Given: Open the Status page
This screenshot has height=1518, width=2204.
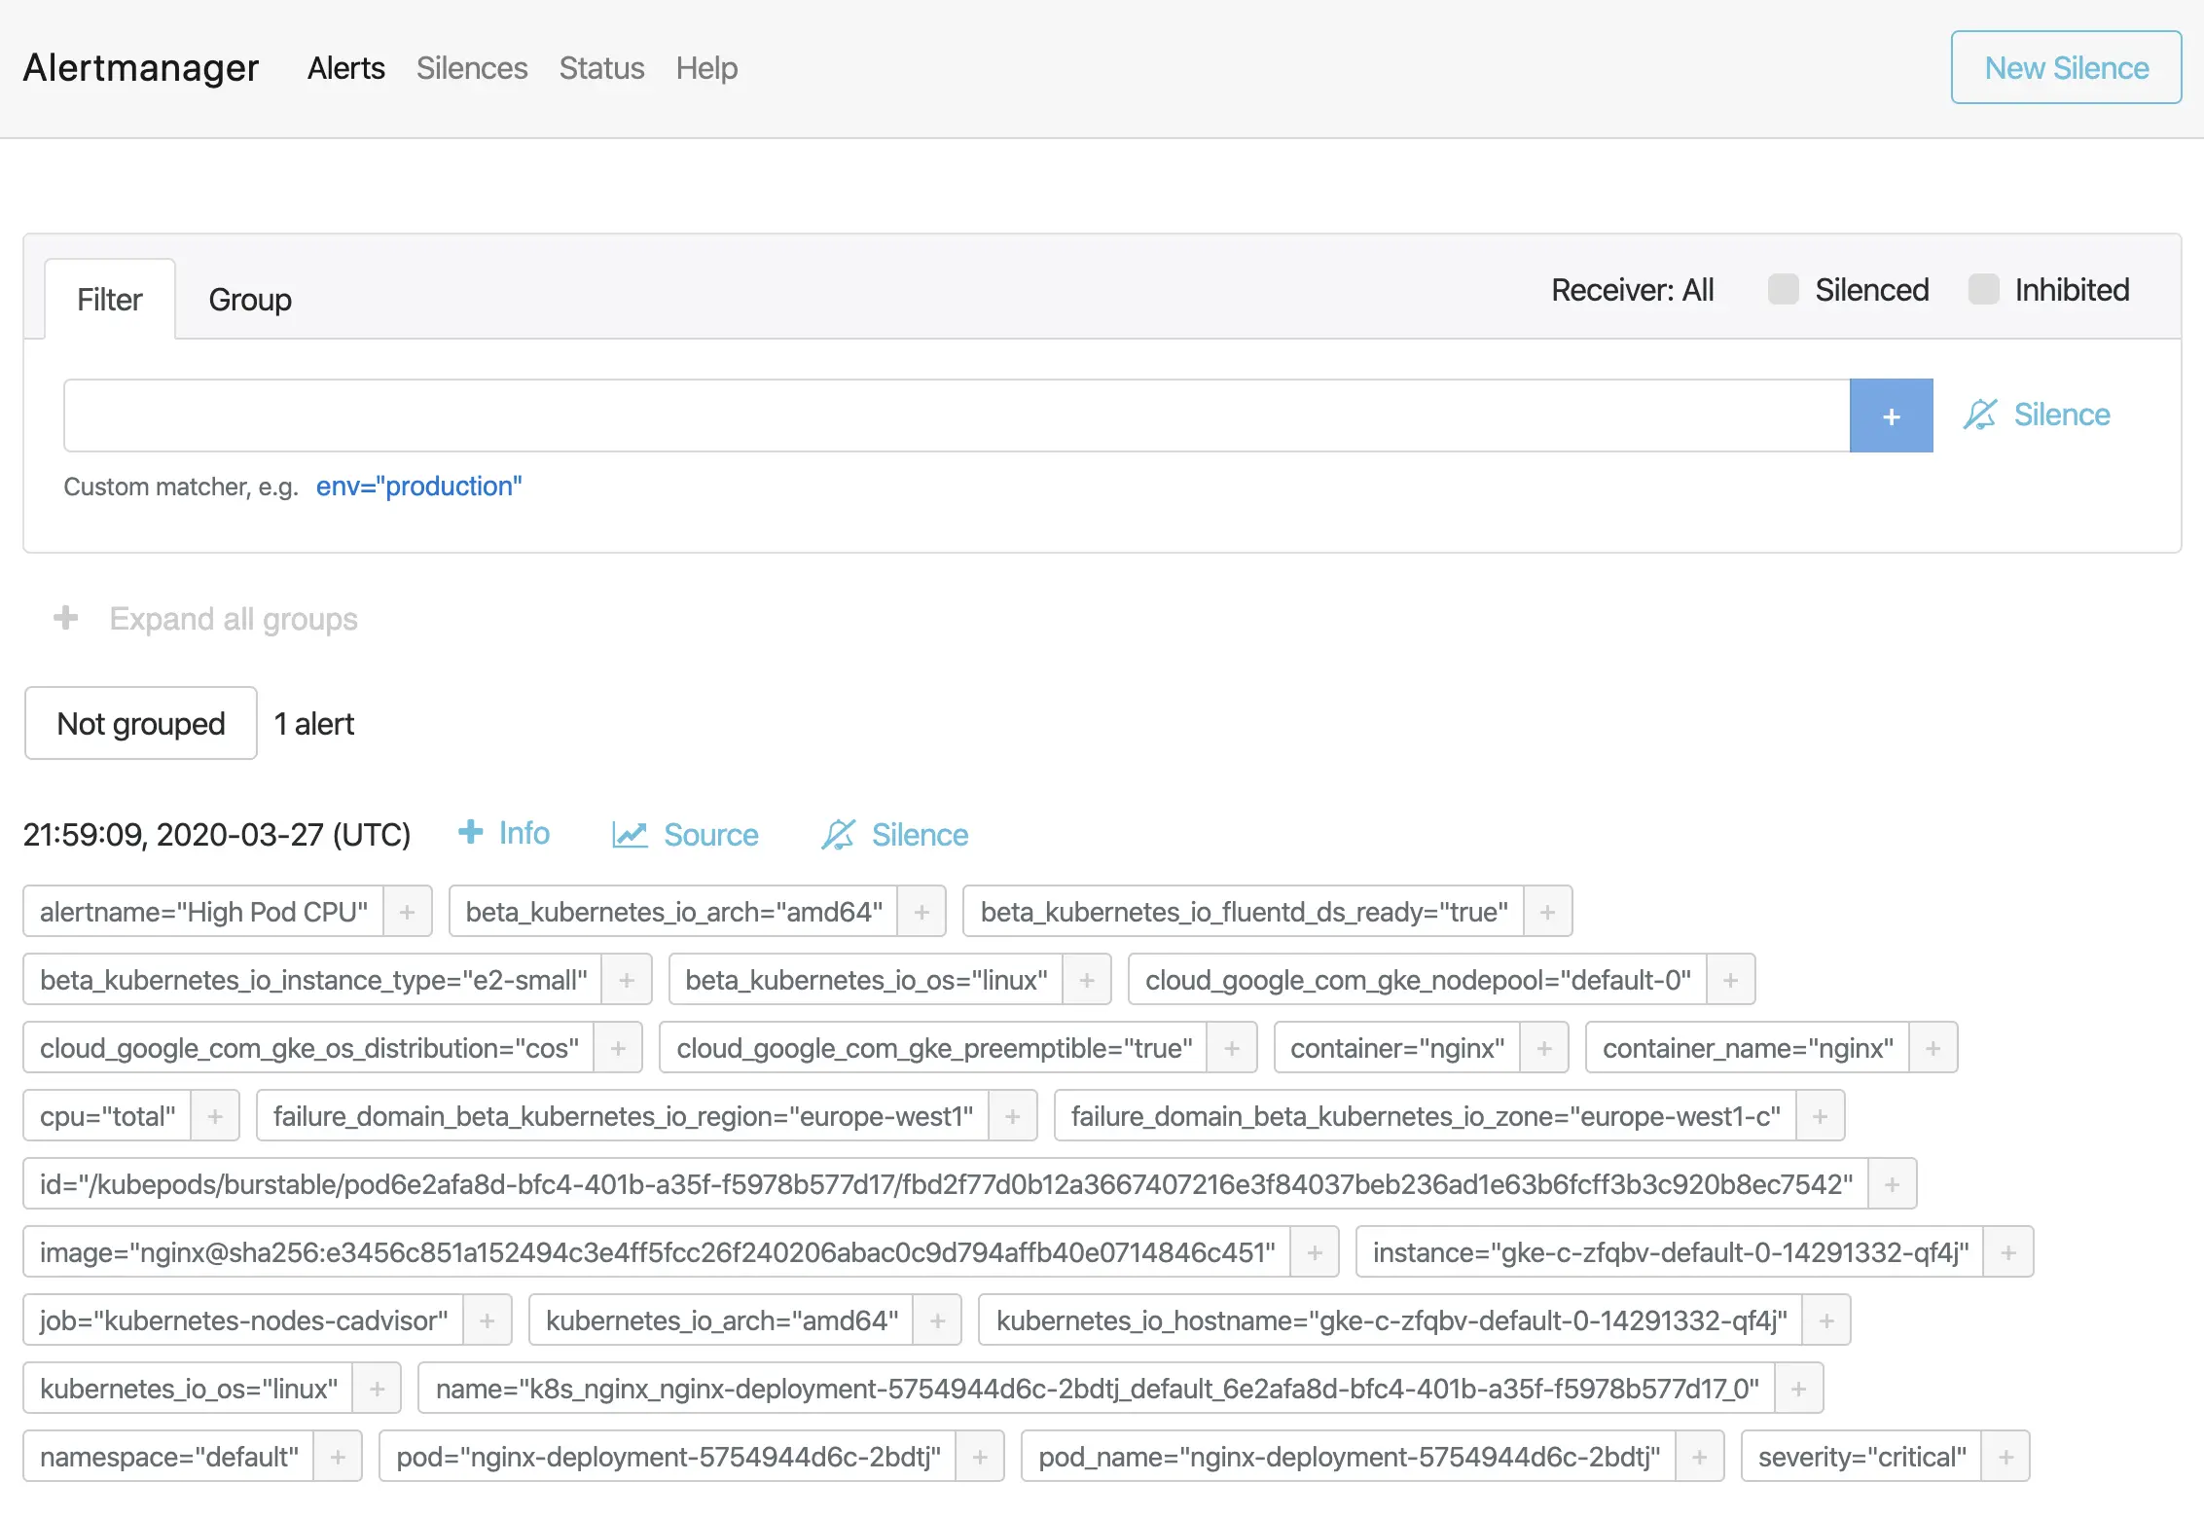Looking at the screenshot, I should (x=601, y=68).
